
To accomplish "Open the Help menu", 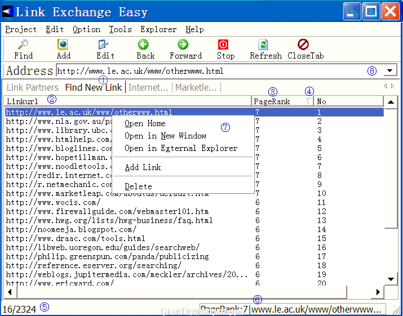I will (x=194, y=29).
